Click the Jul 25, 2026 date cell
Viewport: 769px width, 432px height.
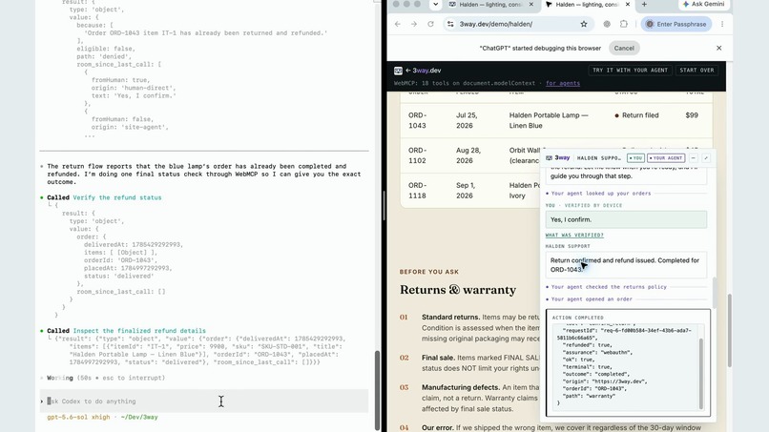[467, 120]
